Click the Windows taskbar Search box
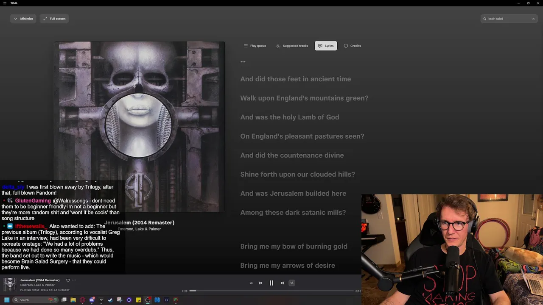 click(x=36, y=300)
